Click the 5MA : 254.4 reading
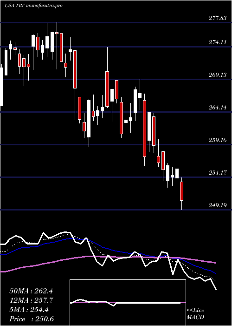This screenshot has height=326, width=232. tap(29, 310)
